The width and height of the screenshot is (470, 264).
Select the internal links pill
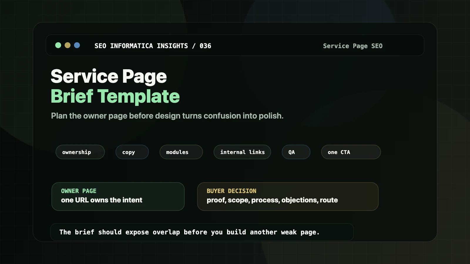[242, 152]
